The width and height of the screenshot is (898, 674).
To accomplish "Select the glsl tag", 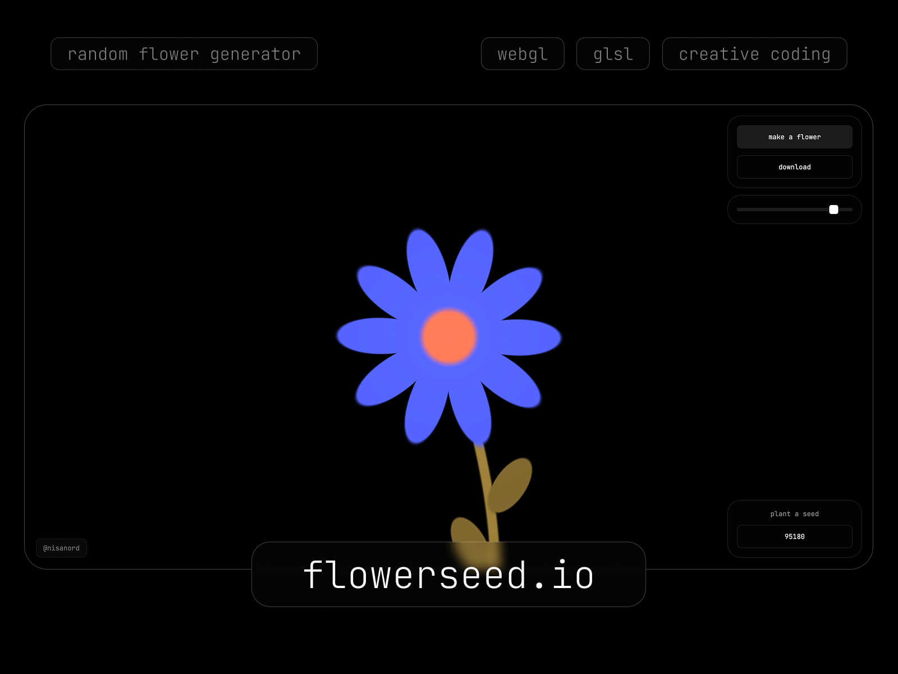I will tap(613, 54).
